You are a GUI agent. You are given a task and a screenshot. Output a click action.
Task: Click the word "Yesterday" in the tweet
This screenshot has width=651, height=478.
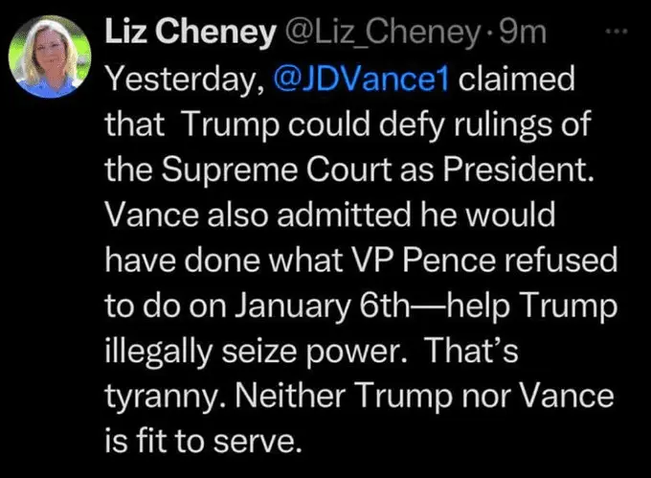[x=178, y=80]
